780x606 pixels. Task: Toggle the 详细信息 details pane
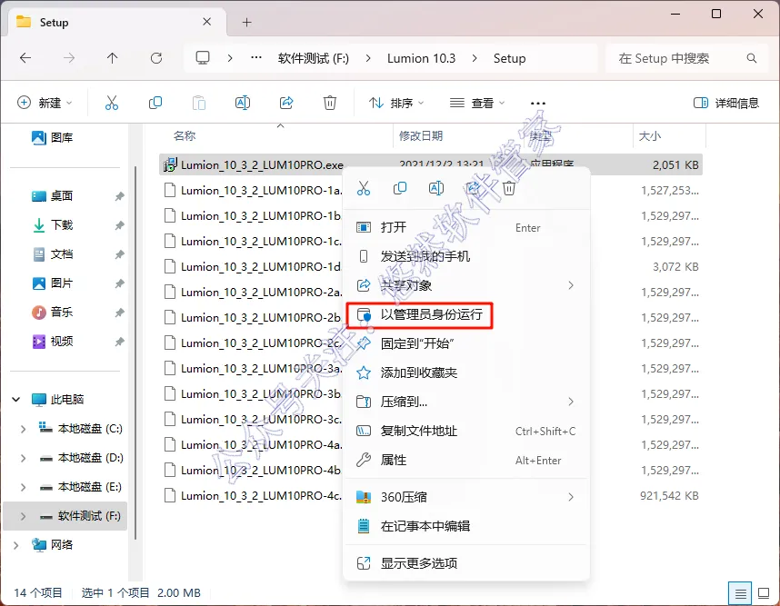pos(726,103)
